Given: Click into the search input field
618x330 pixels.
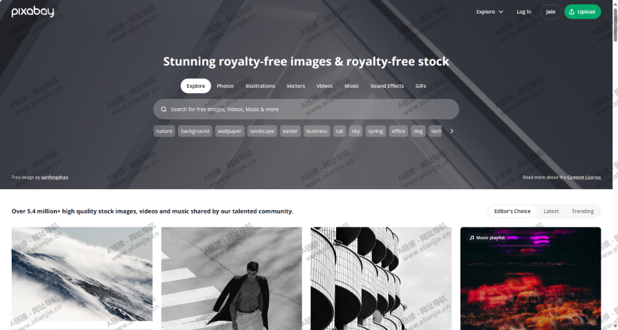Looking at the screenshot, I should pyautogui.click(x=306, y=109).
